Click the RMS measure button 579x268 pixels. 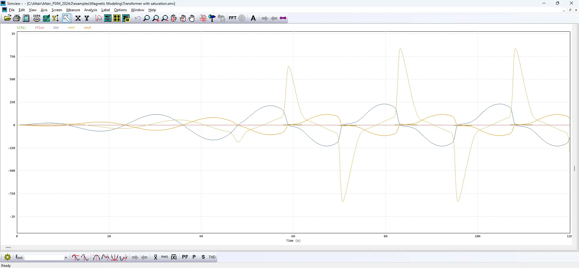pyautogui.click(x=165, y=257)
